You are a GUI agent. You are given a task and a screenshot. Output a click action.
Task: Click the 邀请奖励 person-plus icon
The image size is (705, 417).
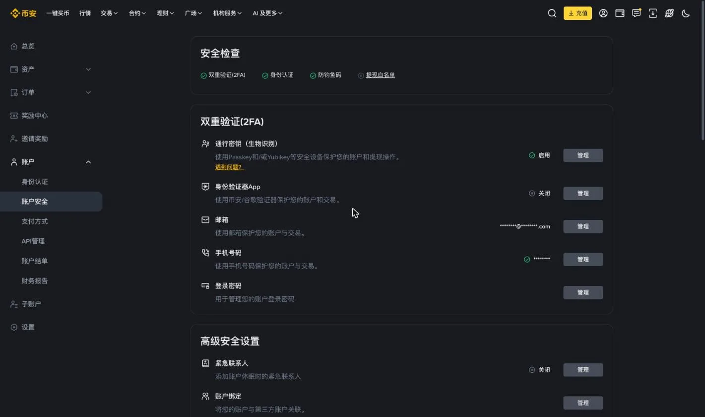pos(14,139)
